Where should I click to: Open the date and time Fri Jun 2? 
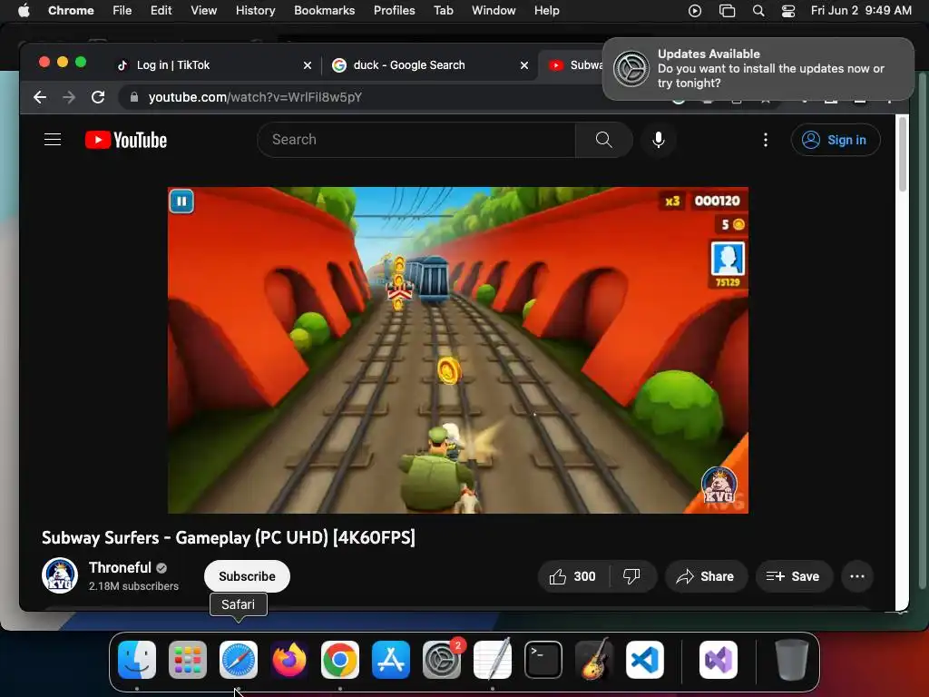(861, 11)
